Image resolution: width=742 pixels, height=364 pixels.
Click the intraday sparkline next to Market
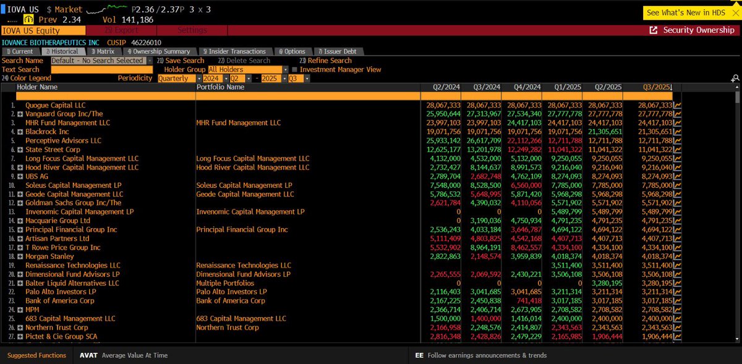click(x=108, y=9)
